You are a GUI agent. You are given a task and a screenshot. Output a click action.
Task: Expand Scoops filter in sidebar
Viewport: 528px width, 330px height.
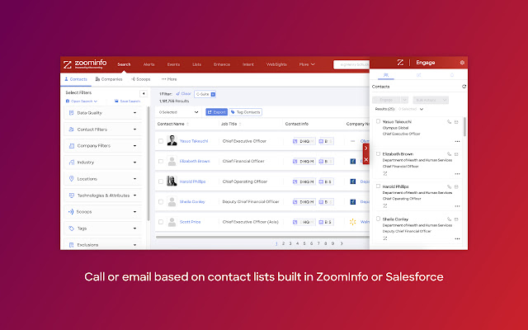[x=102, y=212]
